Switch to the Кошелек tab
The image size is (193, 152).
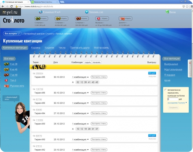click(50, 48)
